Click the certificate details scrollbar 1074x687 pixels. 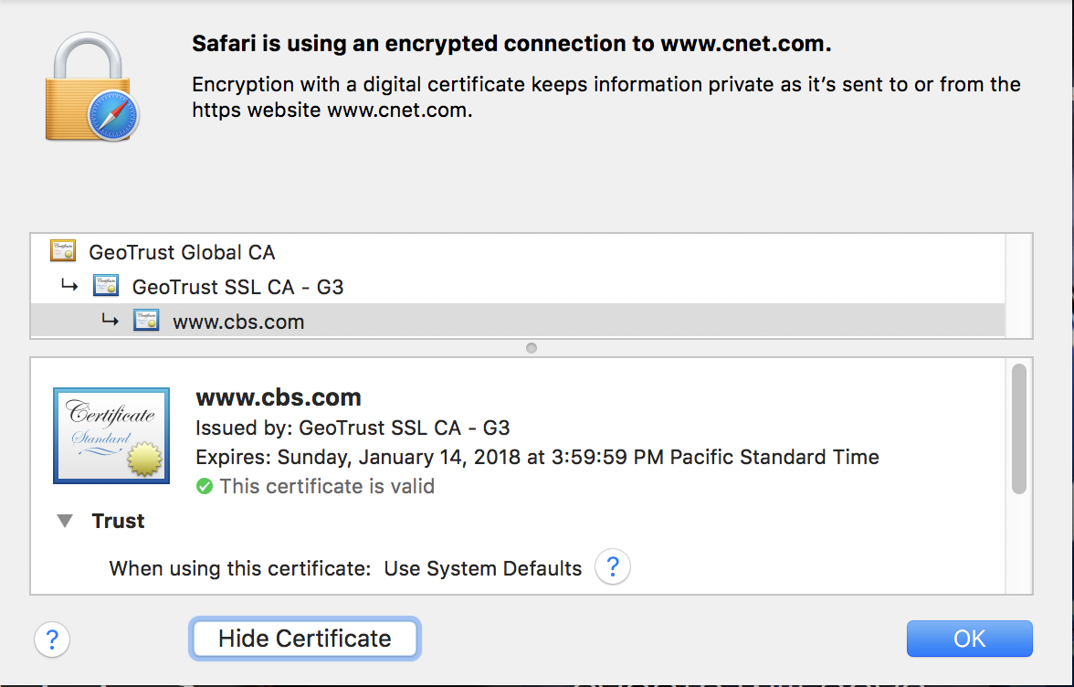tap(1018, 429)
